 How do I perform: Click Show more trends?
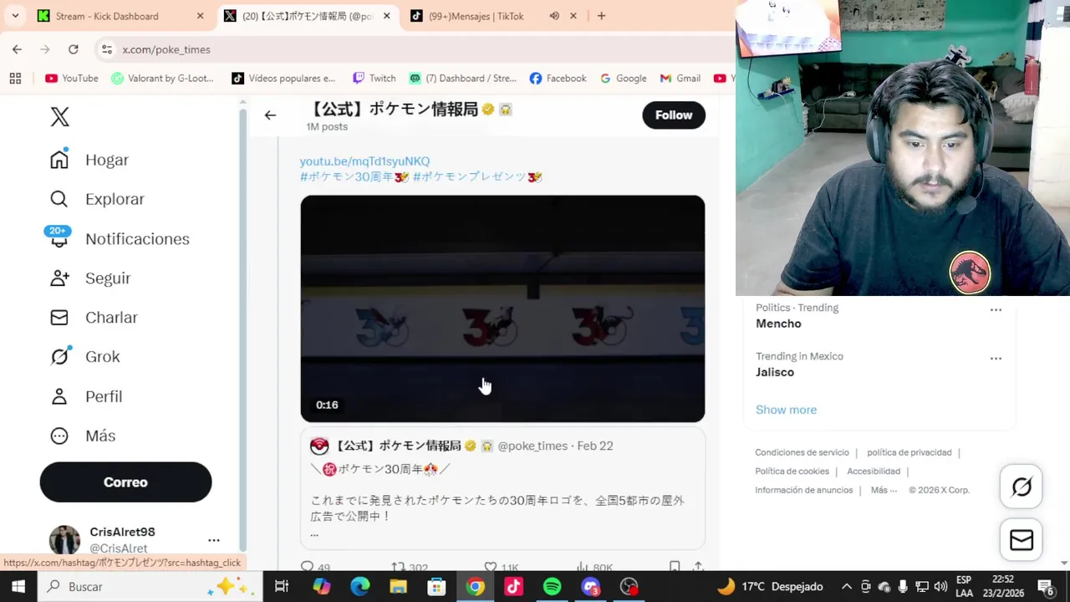[786, 410]
